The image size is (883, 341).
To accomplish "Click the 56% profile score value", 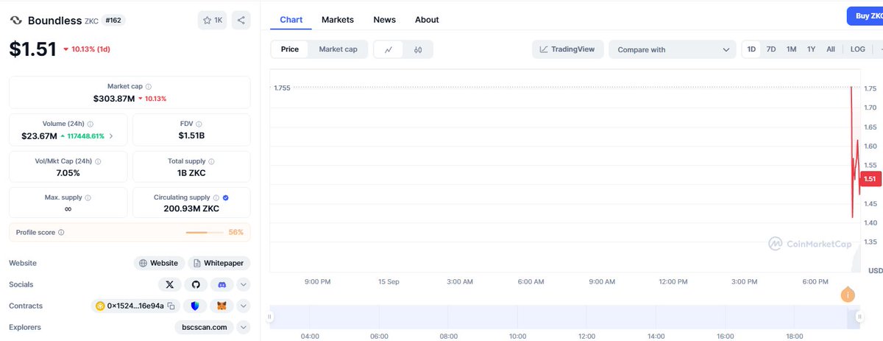I will tap(235, 232).
